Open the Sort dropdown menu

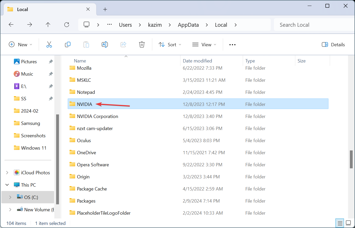click(170, 44)
